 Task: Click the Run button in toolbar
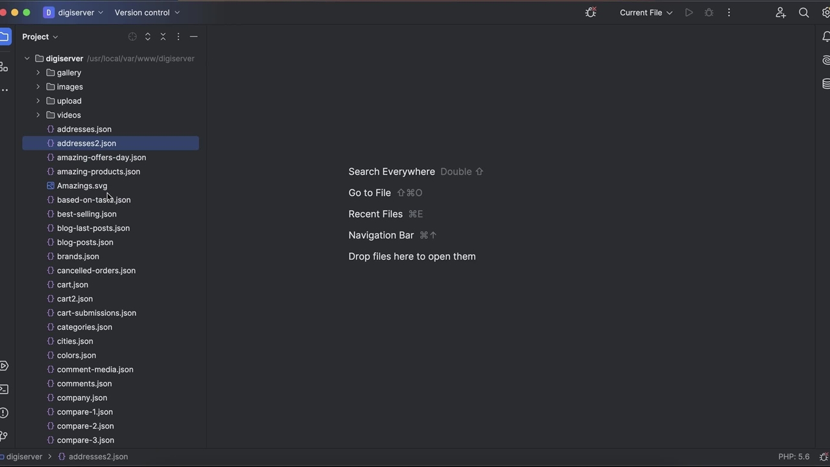coord(689,12)
